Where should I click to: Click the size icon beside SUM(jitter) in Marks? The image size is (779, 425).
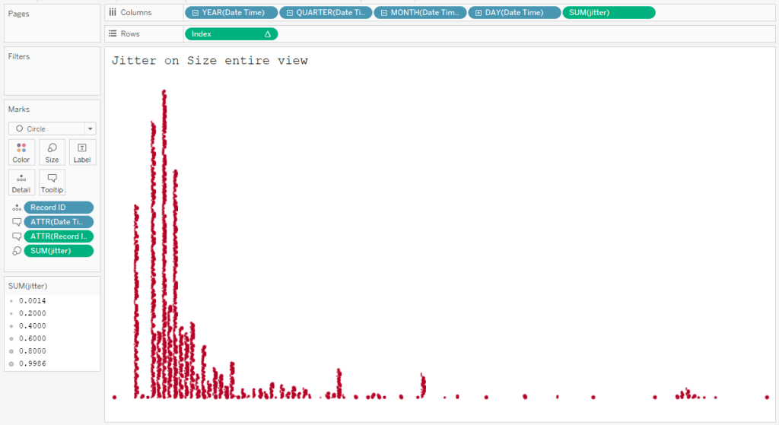16,251
